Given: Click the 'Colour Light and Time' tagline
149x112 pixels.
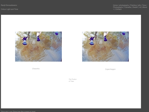Looking at the screenshot, I should click(9, 9).
